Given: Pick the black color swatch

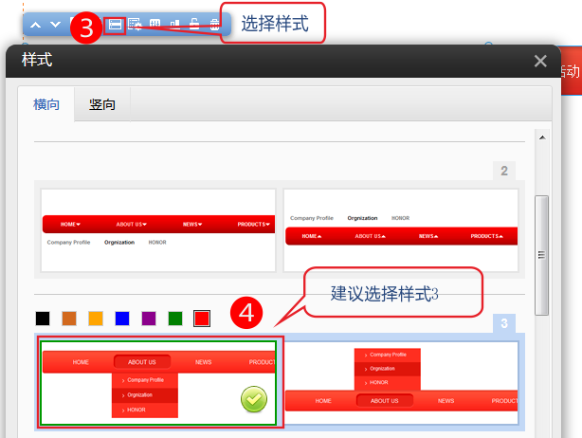Looking at the screenshot, I should pos(43,319).
